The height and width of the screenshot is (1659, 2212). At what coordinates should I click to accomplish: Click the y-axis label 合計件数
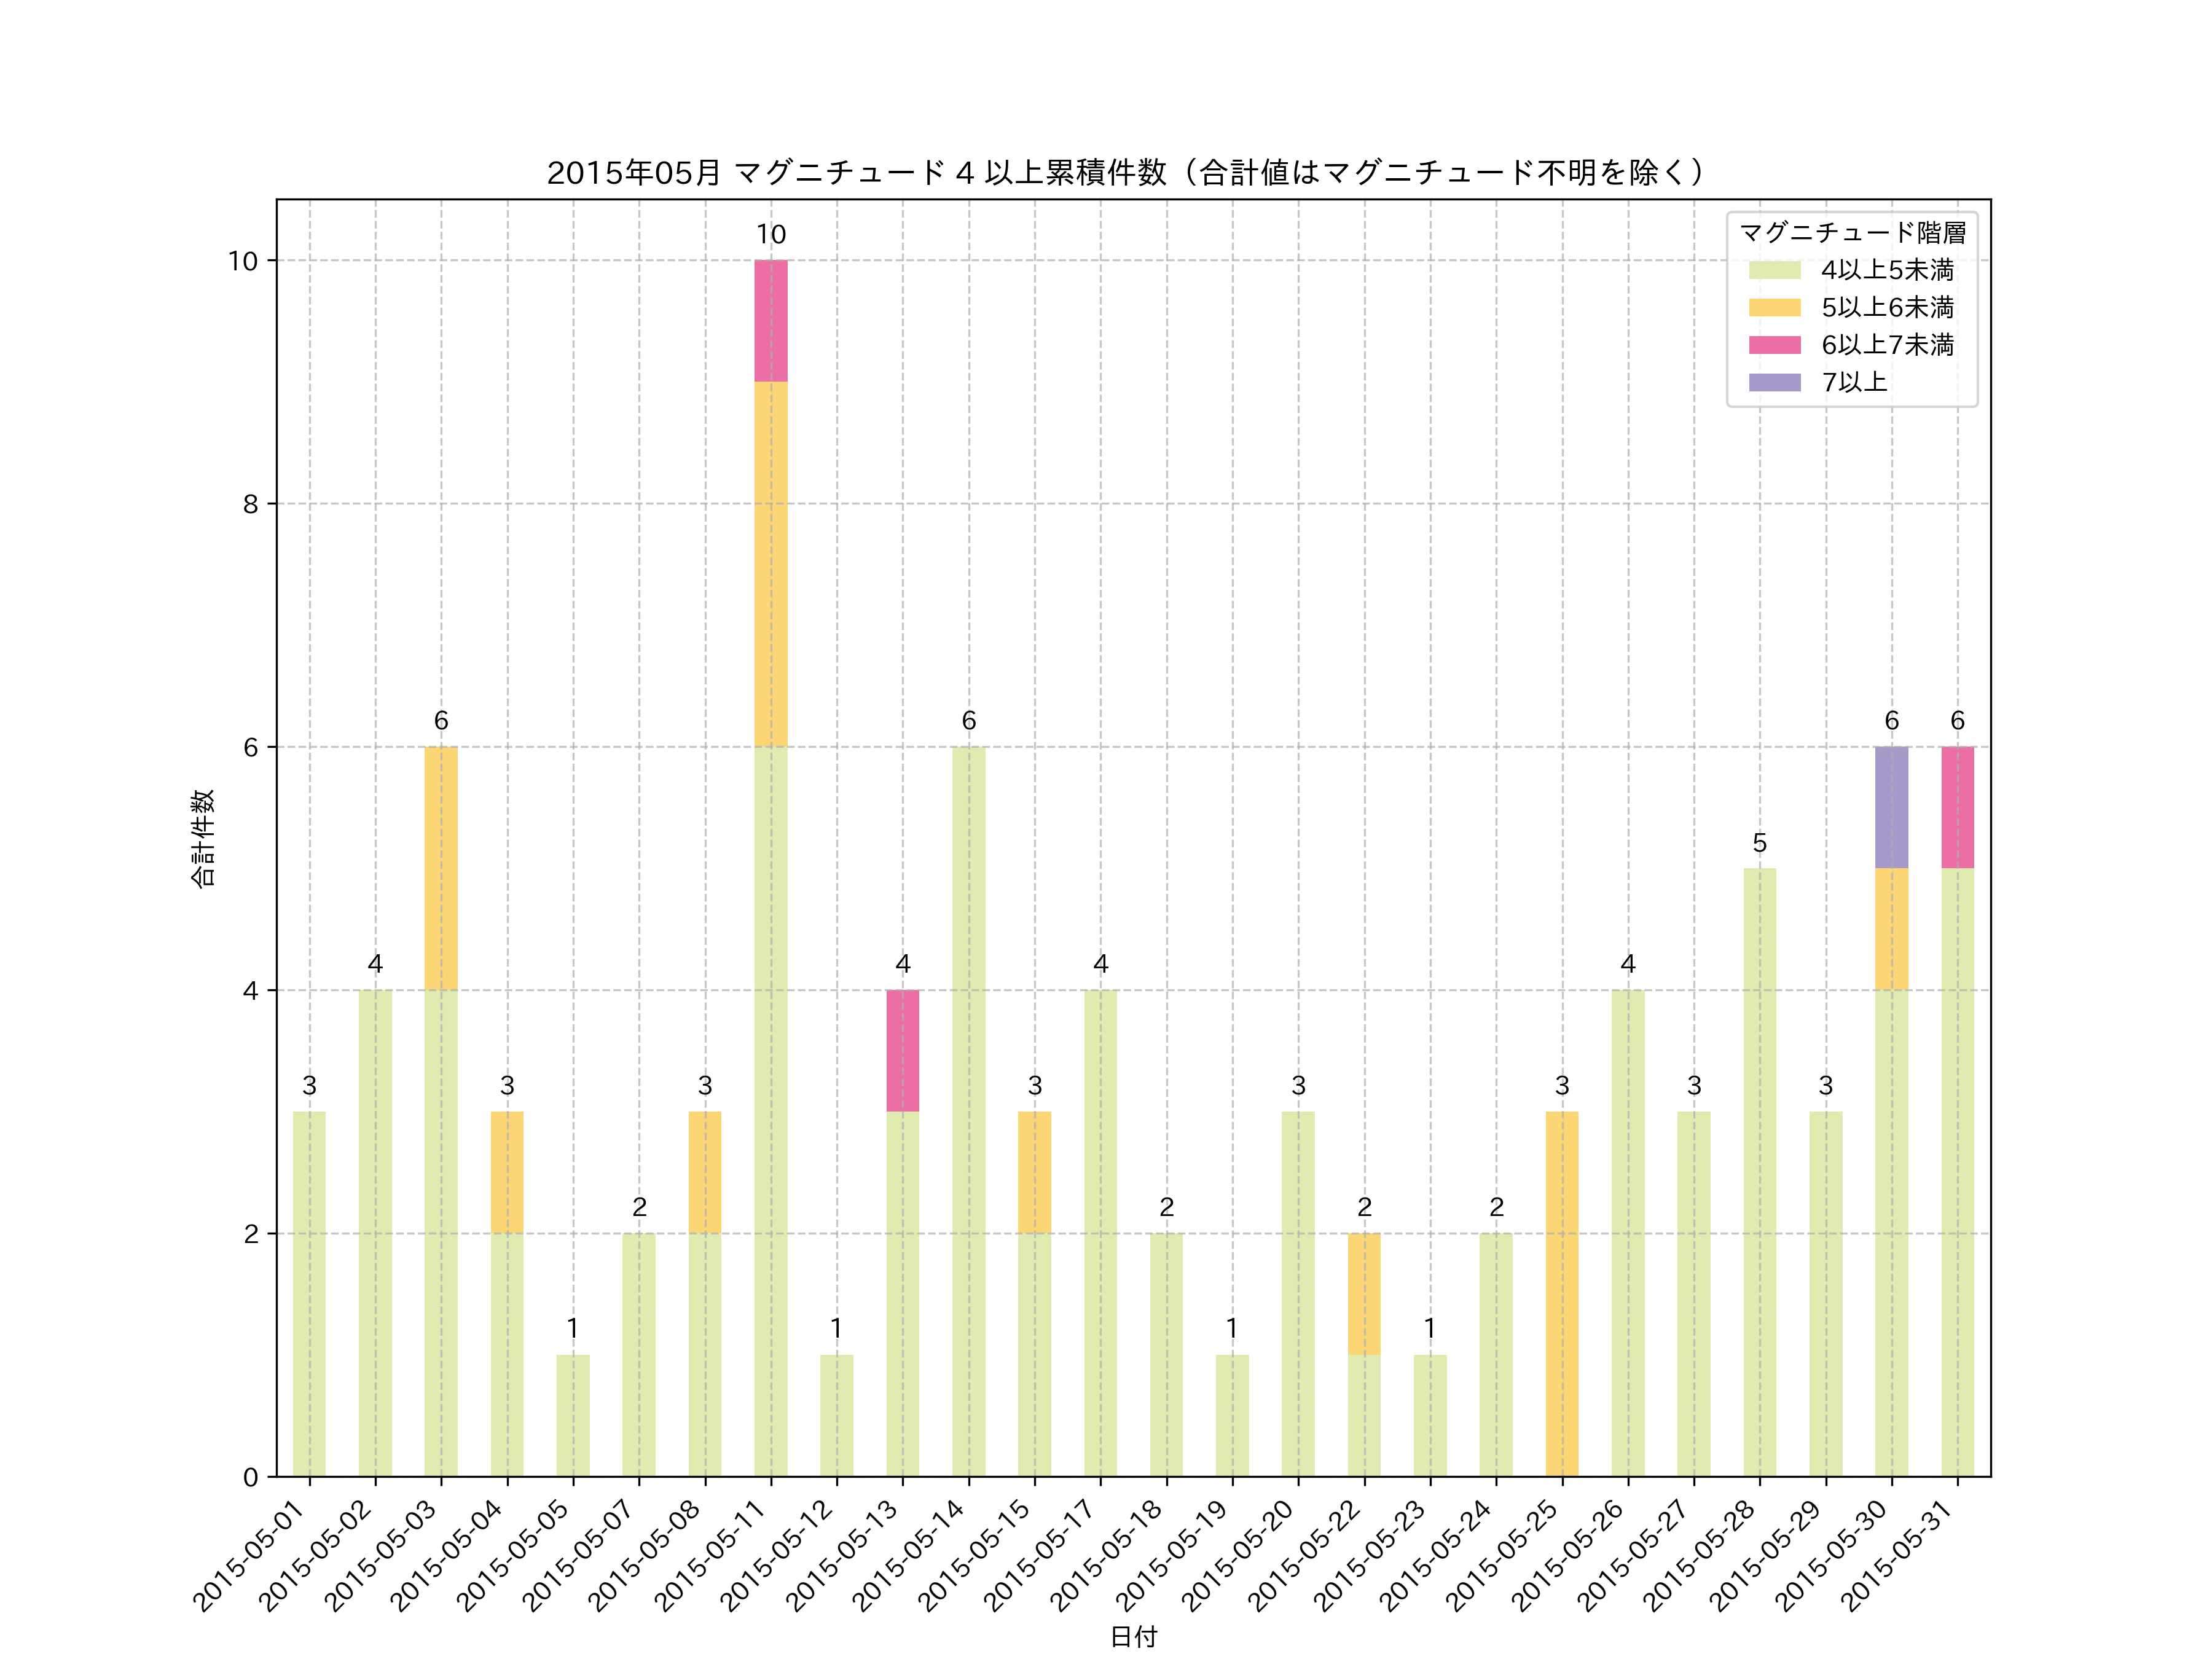click(203, 838)
